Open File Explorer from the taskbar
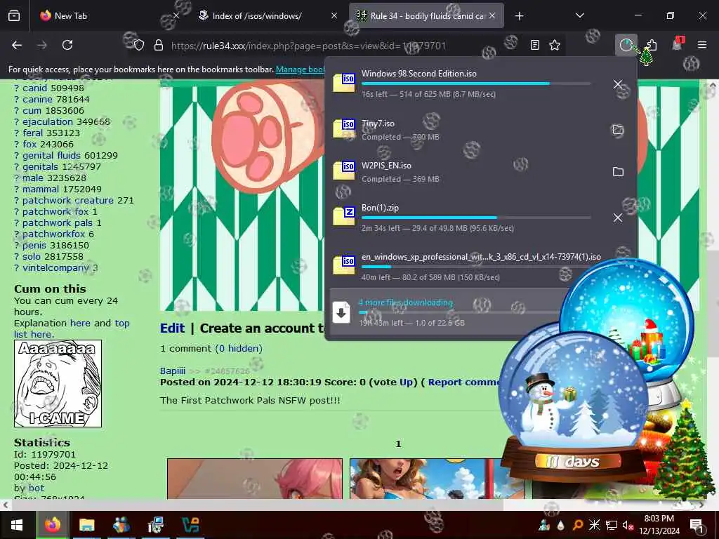719x539 pixels. pyautogui.click(x=86, y=525)
